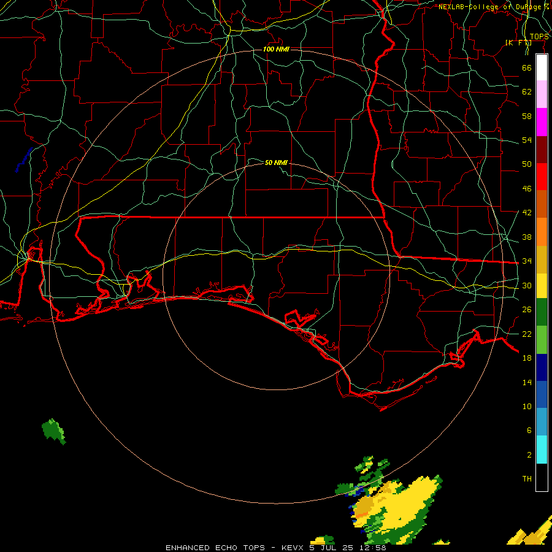This screenshot has height=552, width=552.
Task: Click the TH legend label
Action: [527, 479]
